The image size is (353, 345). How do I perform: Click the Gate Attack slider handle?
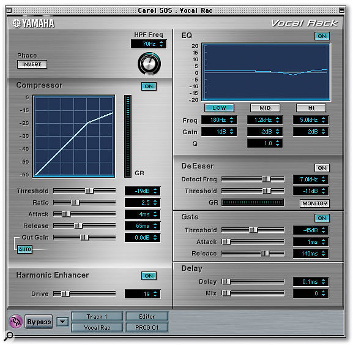click(x=226, y=241)
